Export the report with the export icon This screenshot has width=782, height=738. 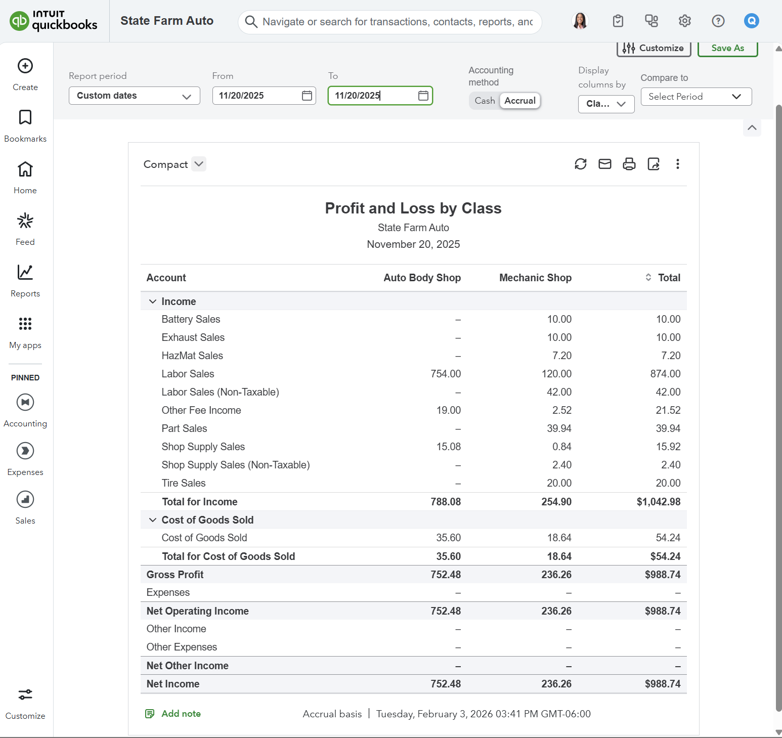[x=653, y=164]
